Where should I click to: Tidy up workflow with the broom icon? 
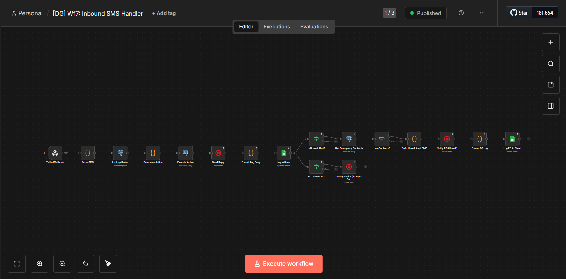pyautogui.click(x=108, y=264)
